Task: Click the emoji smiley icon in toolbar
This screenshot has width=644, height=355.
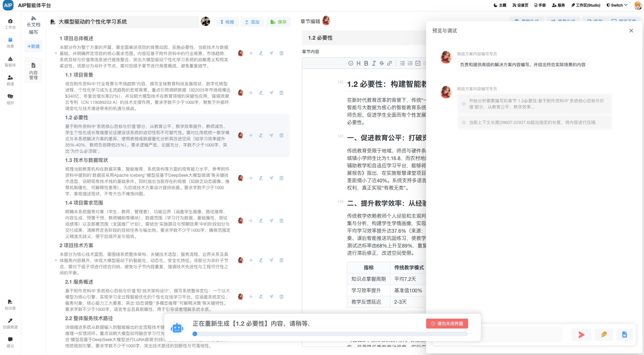Action: tap(351, 63)
